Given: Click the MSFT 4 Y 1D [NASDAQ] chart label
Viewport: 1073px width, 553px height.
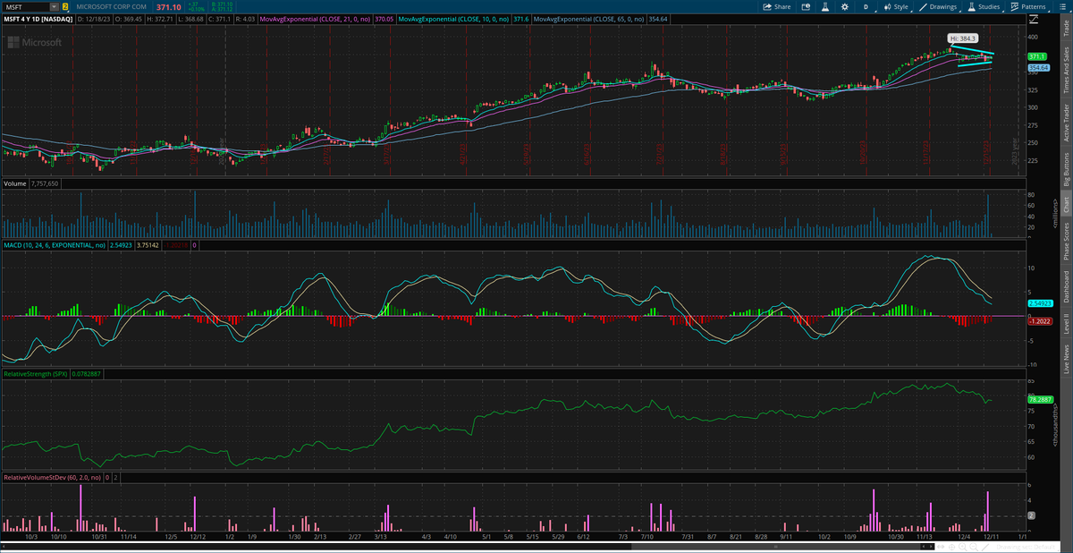Looking at the screenshot, I should 38,18.
